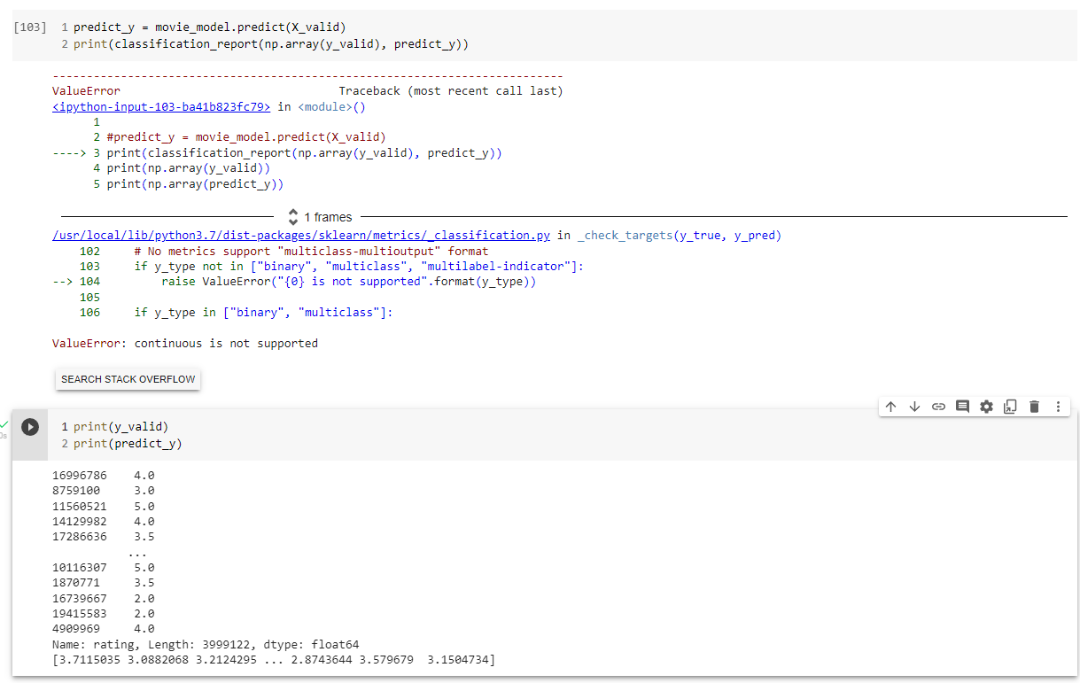Click line 103 "if y_type not in" text

[x=359, y=267]
